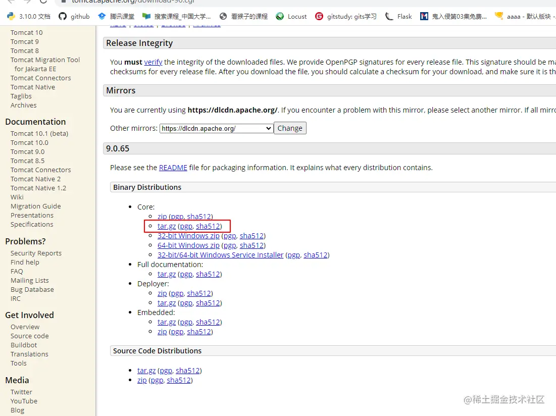This screenshot has height=416, width=556.
Task: Open Tomcat 9.0 documentation
Action: [x=27, y=151]
